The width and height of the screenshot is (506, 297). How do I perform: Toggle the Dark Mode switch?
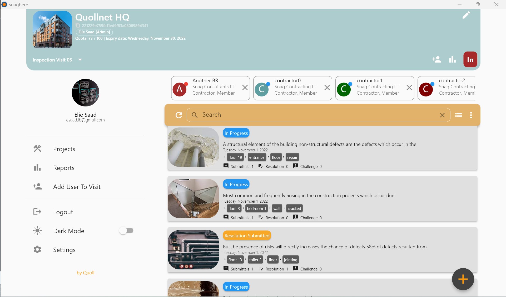pos(126,231)
